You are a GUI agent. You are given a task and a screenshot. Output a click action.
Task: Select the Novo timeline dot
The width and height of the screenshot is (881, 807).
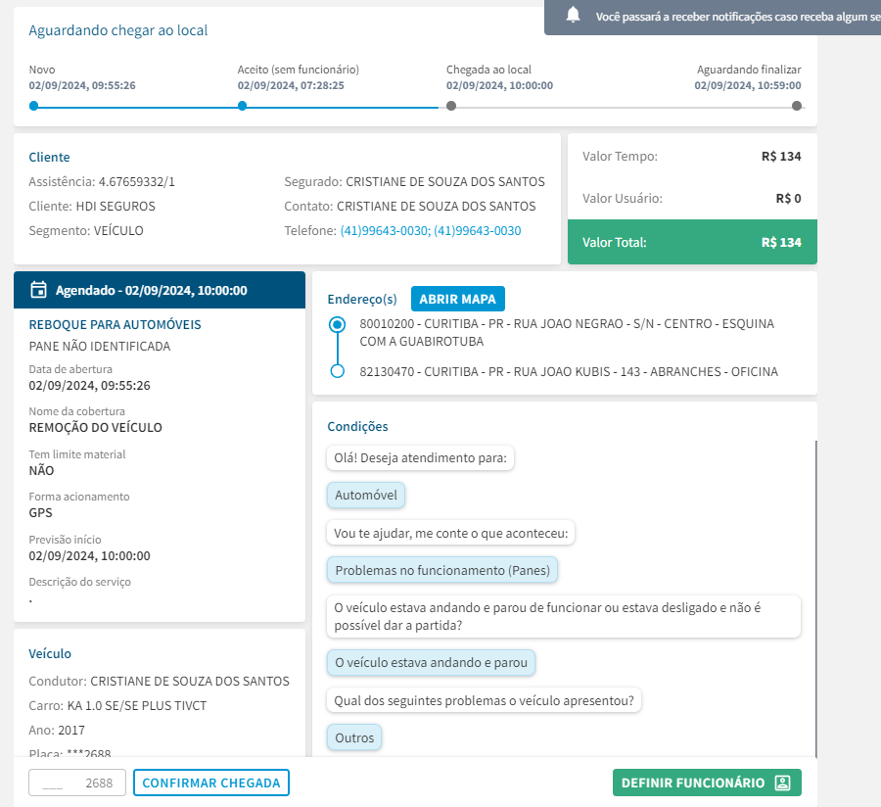pyautogui.click(x=33, y=106)
